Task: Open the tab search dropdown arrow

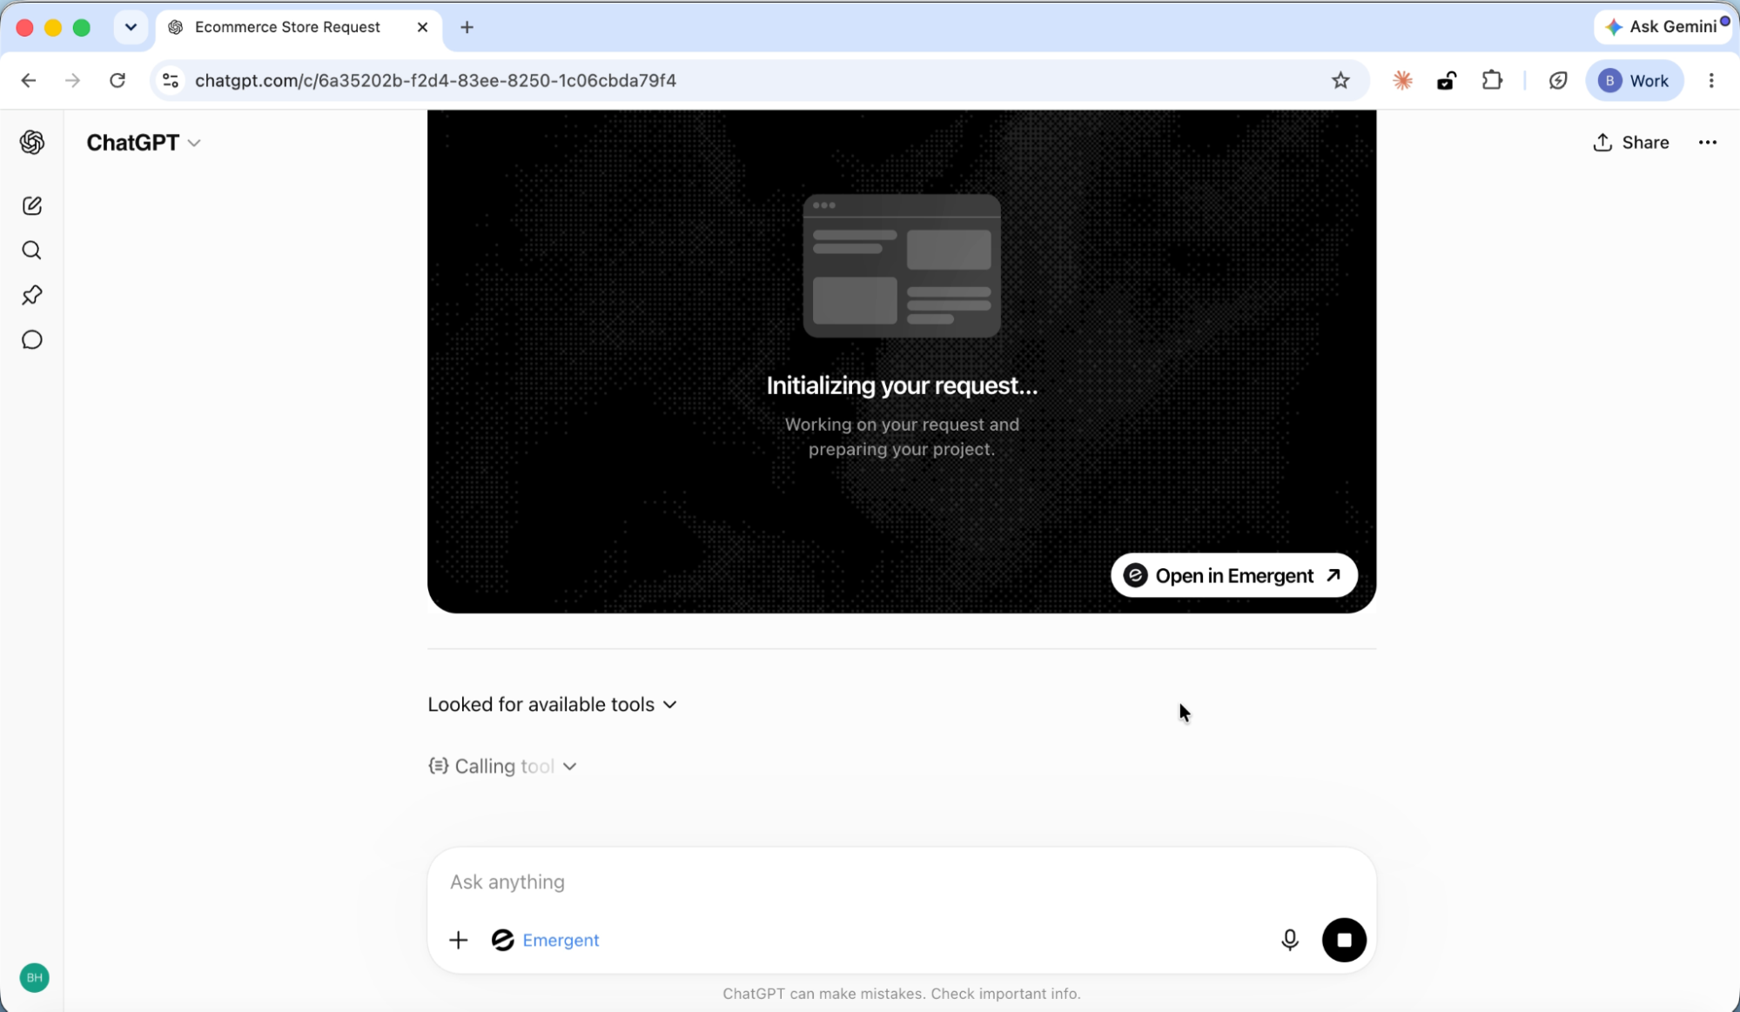Action: tap(131, 27)
